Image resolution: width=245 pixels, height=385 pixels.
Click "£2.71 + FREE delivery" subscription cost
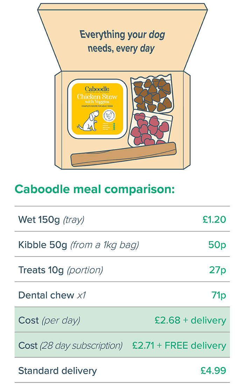coord(179,345)
